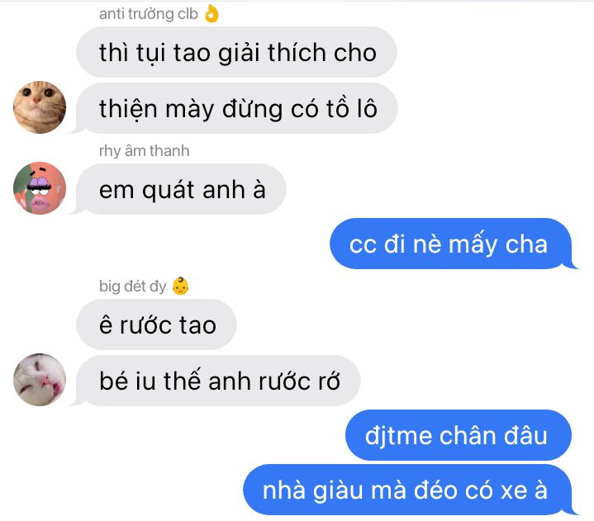This screenshot has height=521, width=594.
Task: Select sender name 'anti trưởng clb'
Action: point(149,14)
